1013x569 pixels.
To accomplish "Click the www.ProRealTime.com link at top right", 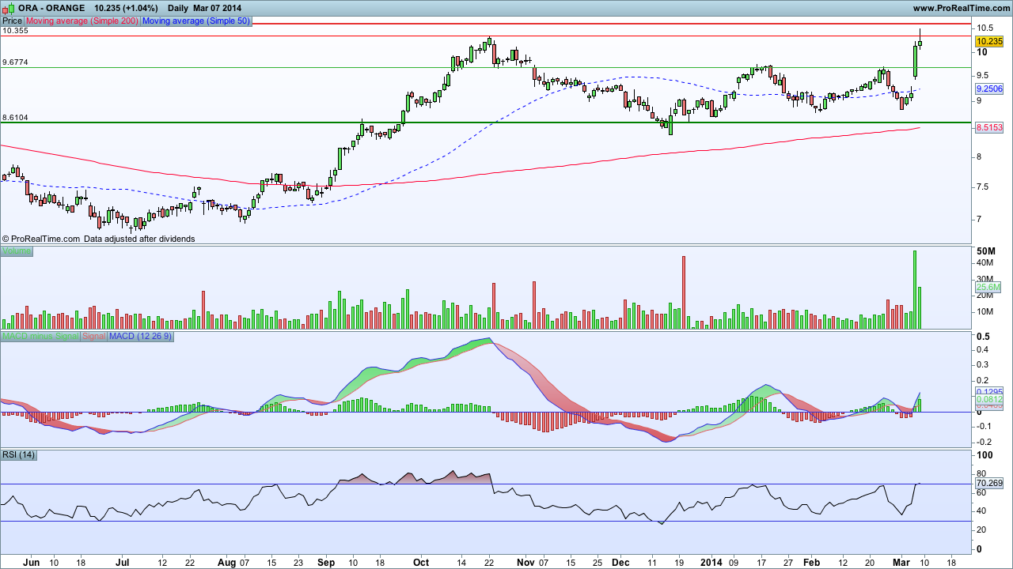I will click(961, 8).
